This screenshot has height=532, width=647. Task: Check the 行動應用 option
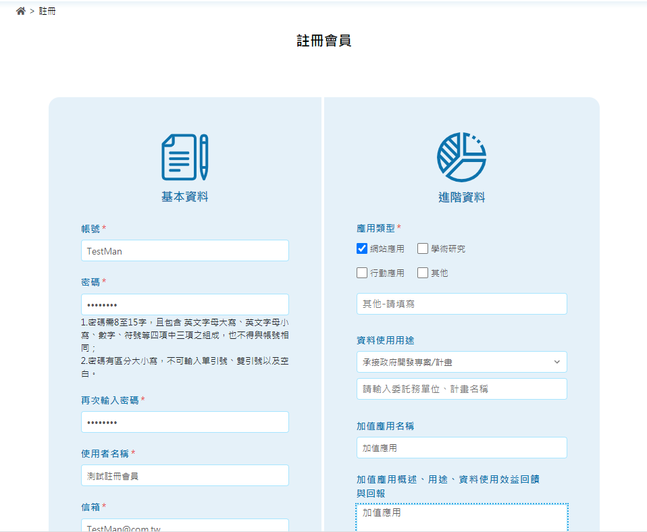pyautogui.click(x=362, y=273)
